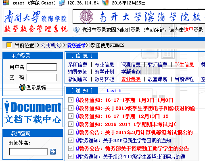This screenshot has height=161, width=205.
Task: Click the guest (游客,Guest) user text
Action: click(34, 3)
